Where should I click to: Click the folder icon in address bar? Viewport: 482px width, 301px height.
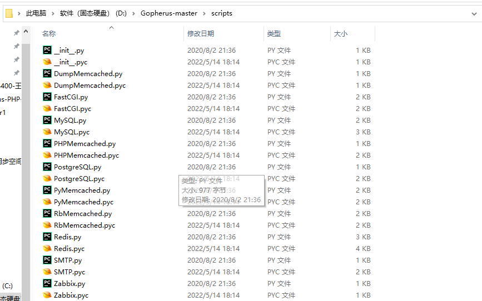pyautogui.click(x=9, y=13)
